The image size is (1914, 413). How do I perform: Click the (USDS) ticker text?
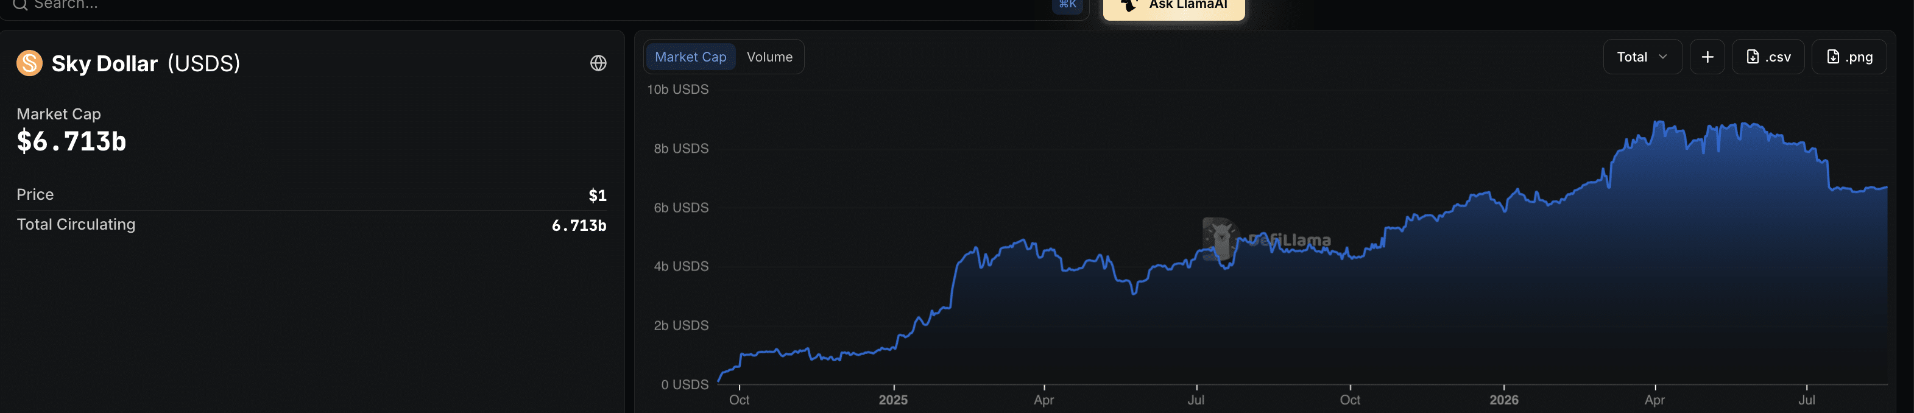(203, 64)
